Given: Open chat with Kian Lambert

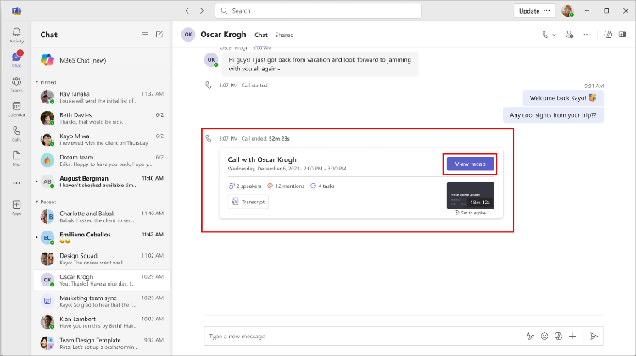Looking at the screenshot, I should 102,322.
